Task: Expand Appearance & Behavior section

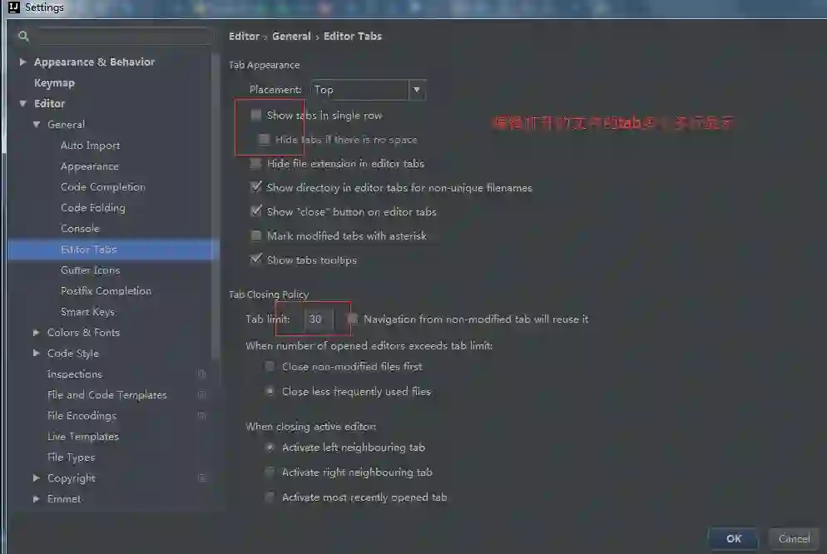Action: click(x=22, y=62)
